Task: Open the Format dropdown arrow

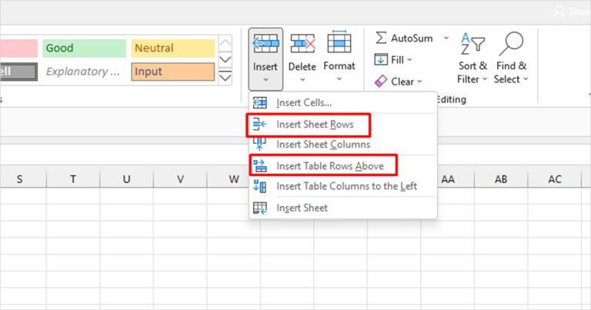Action: (x=339, y=79)
